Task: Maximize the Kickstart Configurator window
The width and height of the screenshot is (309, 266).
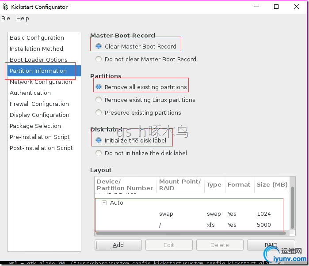Action: (x=276, y=7)
